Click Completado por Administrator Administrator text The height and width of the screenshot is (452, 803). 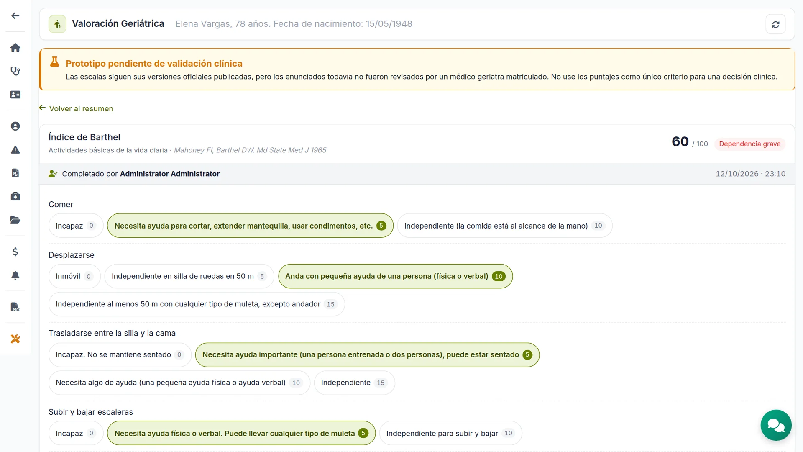141,174
